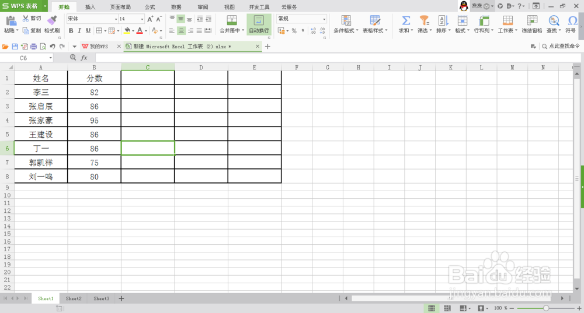Expand the font color dropdown arrow
The image size is (584, 313).
[146, 31]
